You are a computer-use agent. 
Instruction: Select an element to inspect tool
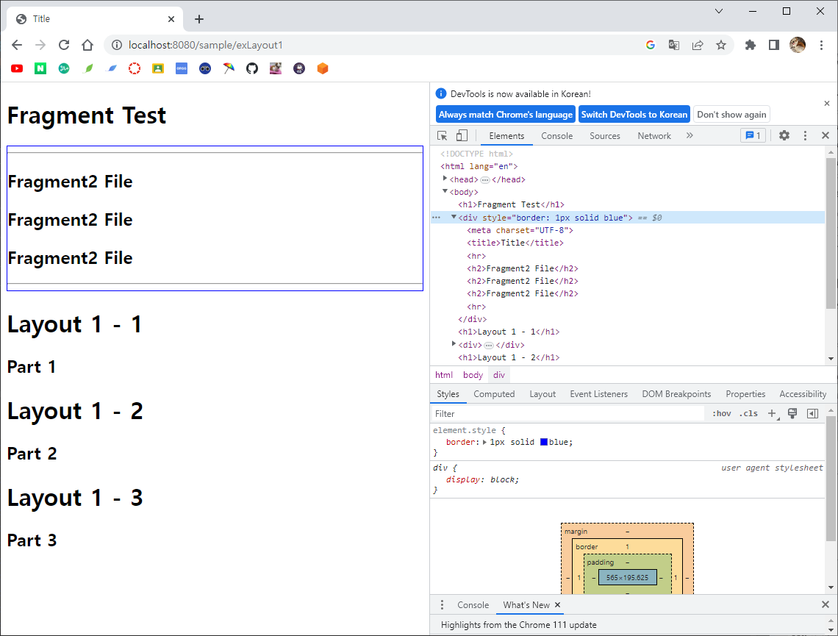(x=443, y=136)
